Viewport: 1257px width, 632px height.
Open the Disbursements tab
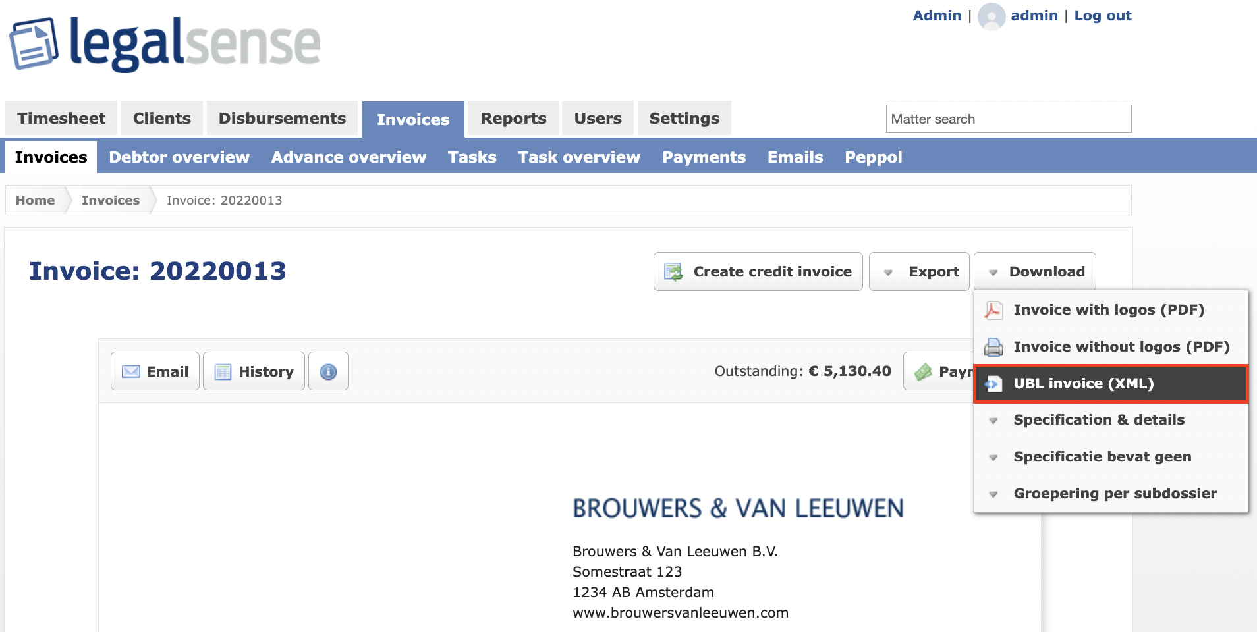tap(282, 118)
